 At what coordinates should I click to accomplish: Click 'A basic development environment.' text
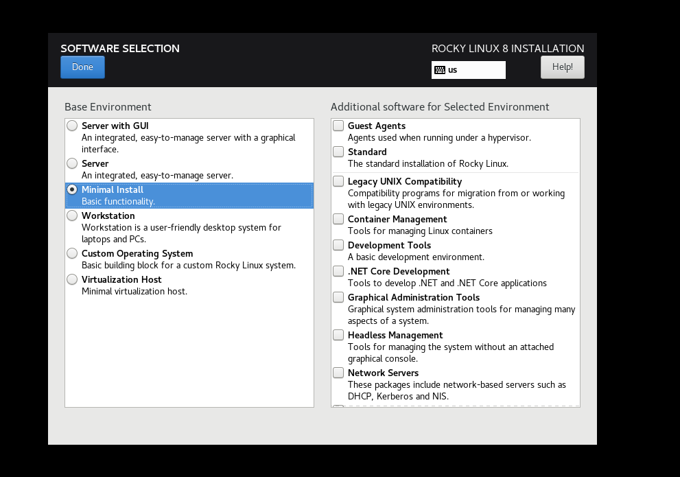416,257
